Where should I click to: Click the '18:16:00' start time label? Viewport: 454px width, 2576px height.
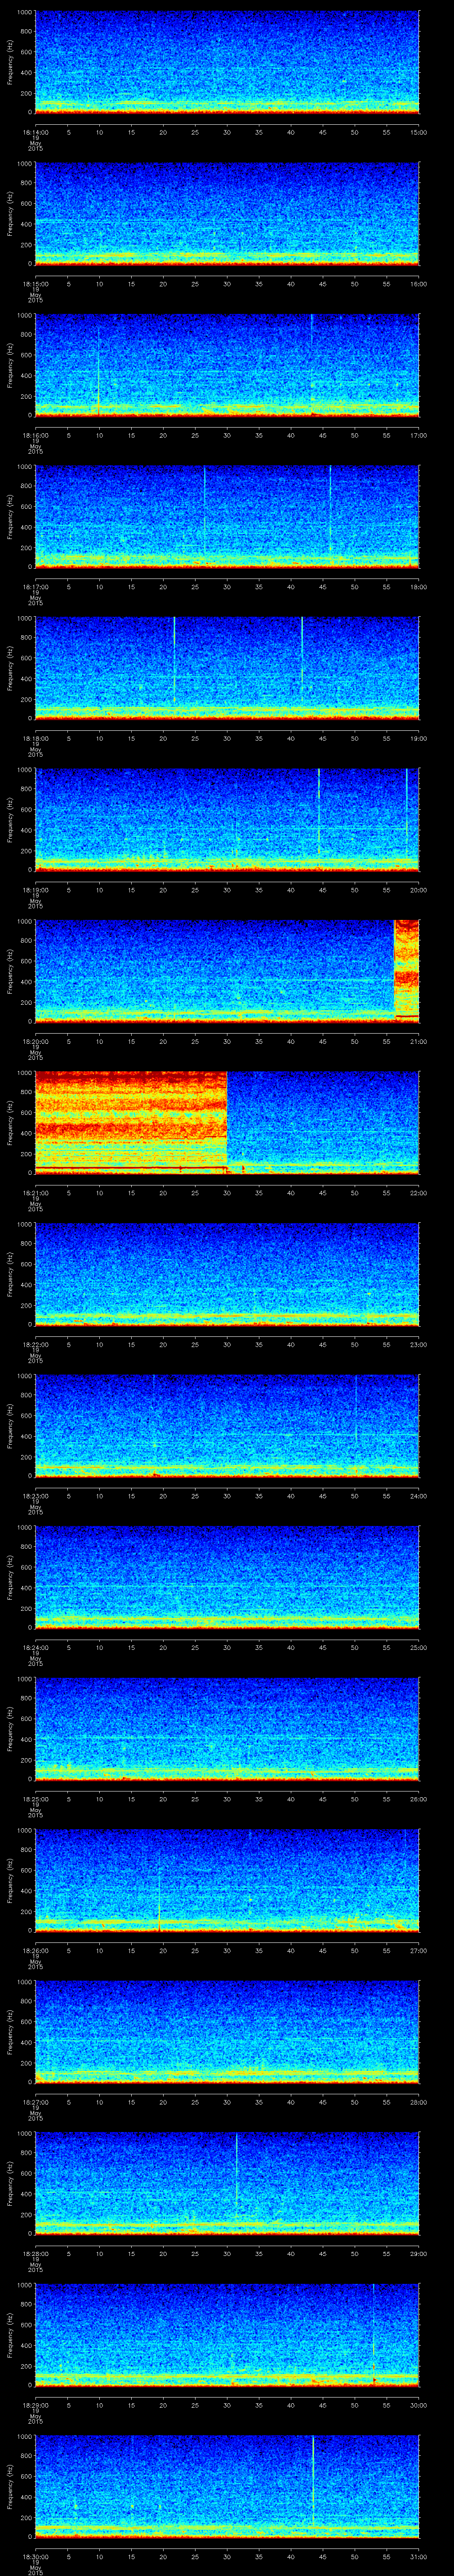click(35, 435)
